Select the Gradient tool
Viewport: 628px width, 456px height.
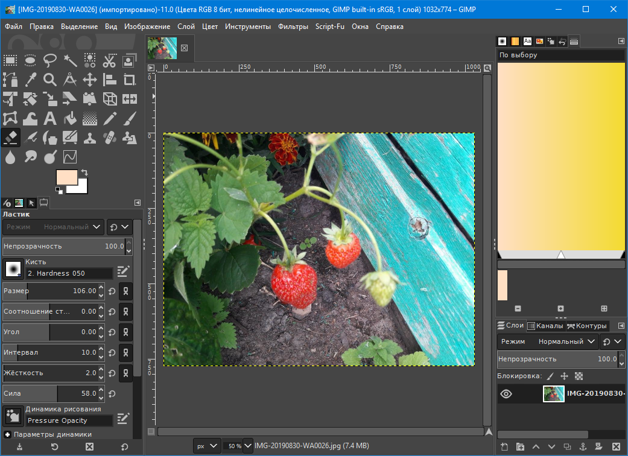(90, 118)
